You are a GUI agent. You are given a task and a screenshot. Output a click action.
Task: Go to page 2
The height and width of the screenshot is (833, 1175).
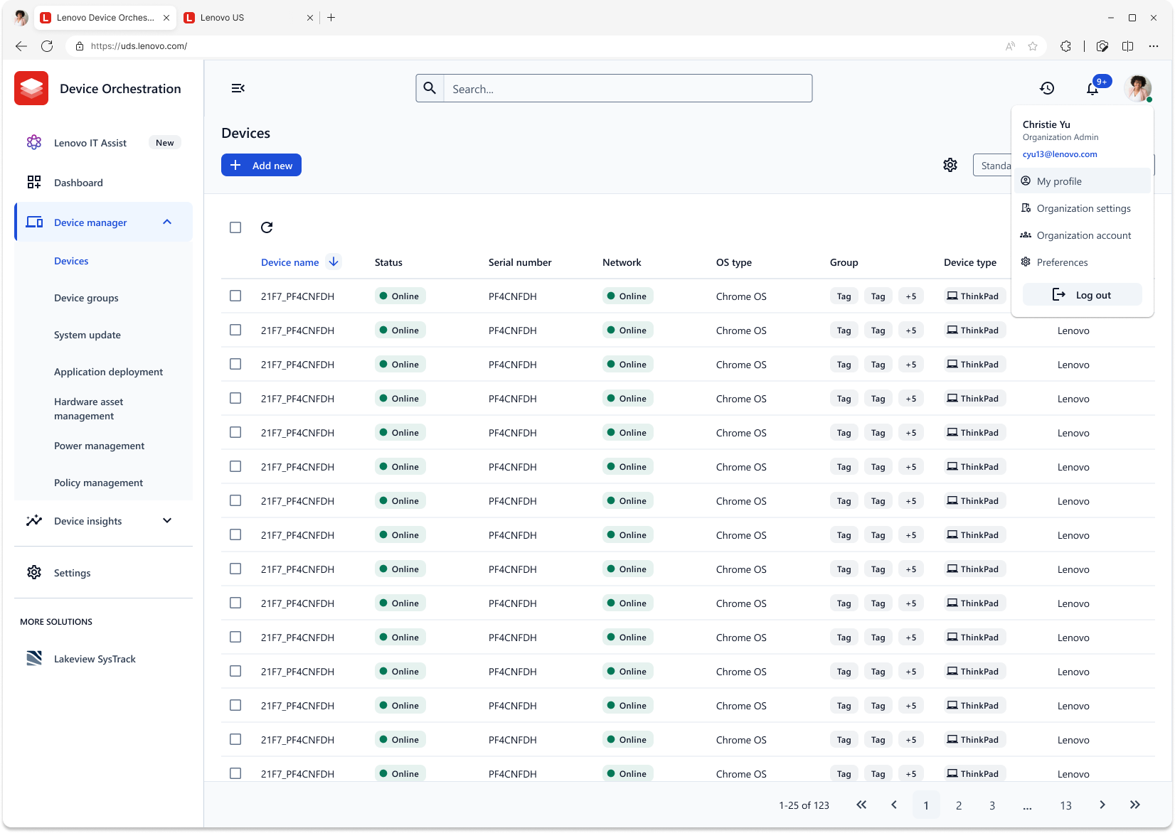coord(959,805)
